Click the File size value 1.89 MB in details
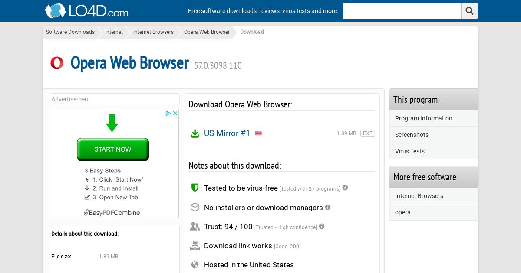 [109, 257]
